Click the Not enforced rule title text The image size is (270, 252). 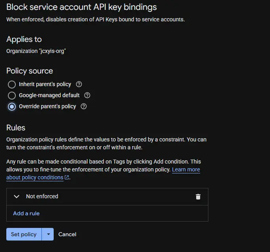(42, 196)
